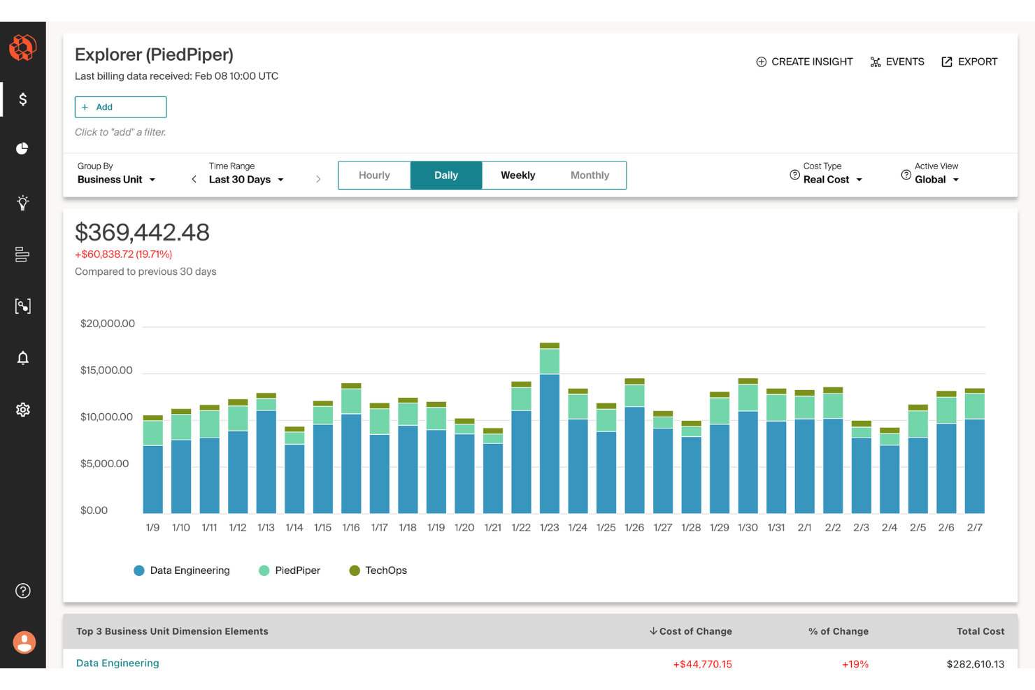Click the Active View help icon

(x=906, y=175)
